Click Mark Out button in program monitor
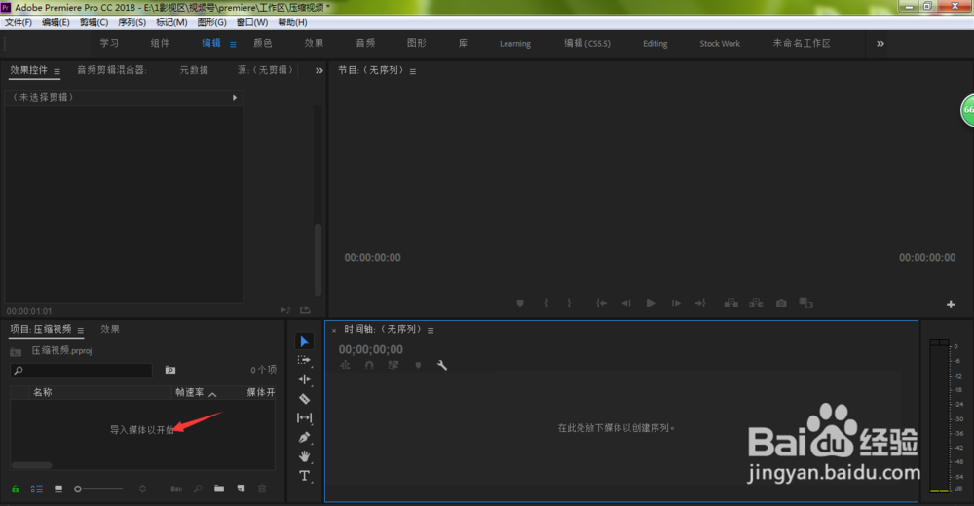This screenshot has width=974, height=506. tap(569, 303)
